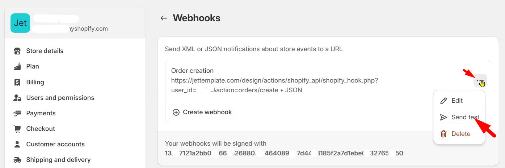Viewport: 505px width, 168px height.
Task: Click the Users and permissions icon
Action: point(17,98)
